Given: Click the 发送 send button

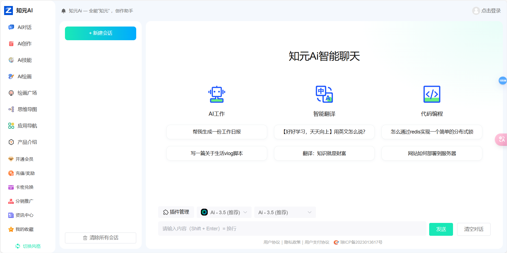Looking at the screenshot, I should (x=441, y=229).
